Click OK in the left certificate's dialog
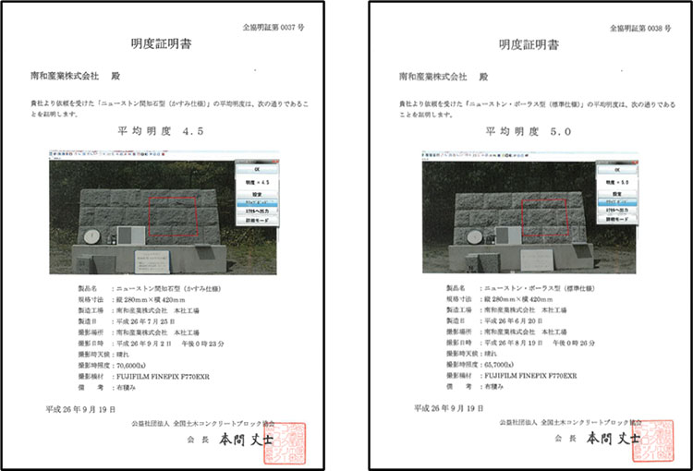The width and height of the screenshot is (693, 471). click(257, 169)
